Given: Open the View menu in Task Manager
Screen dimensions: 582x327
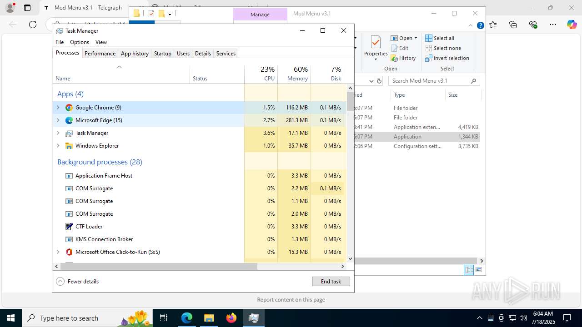Looking at the screenshot, I should (101, 42).
